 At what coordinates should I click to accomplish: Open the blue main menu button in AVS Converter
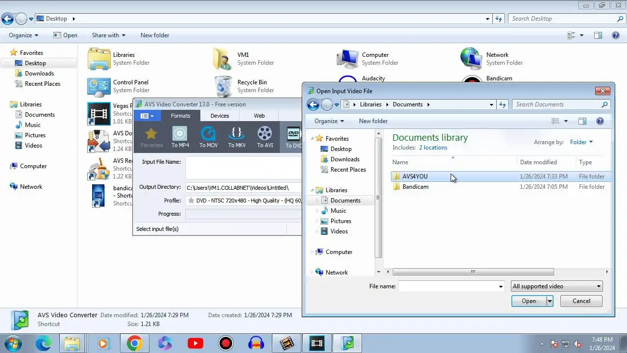(x=146, y=116)
